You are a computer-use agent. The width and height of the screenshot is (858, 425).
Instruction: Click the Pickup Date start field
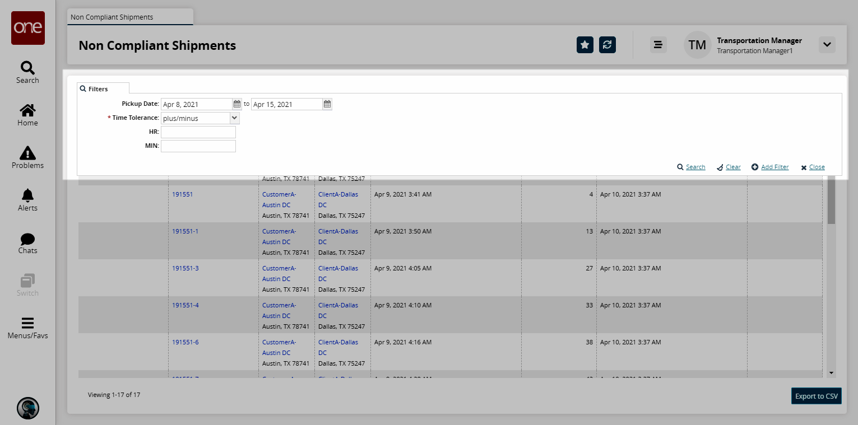pos(197,104)
